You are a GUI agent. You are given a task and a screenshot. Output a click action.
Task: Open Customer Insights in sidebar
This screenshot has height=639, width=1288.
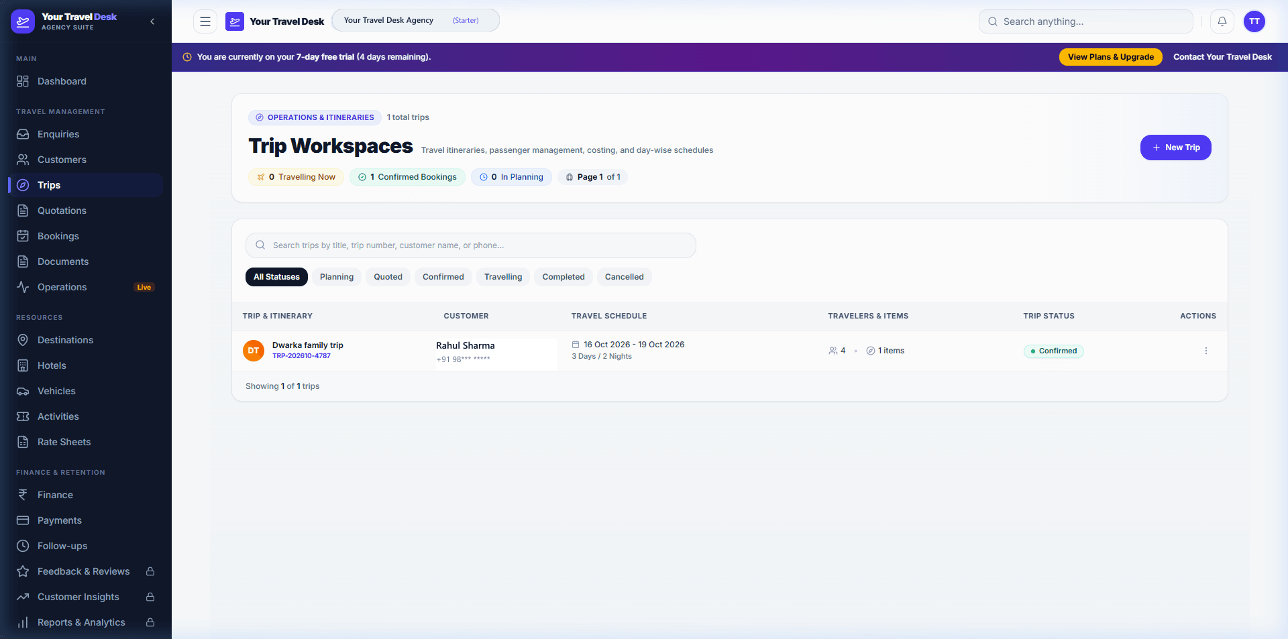(x=86, y=597)
